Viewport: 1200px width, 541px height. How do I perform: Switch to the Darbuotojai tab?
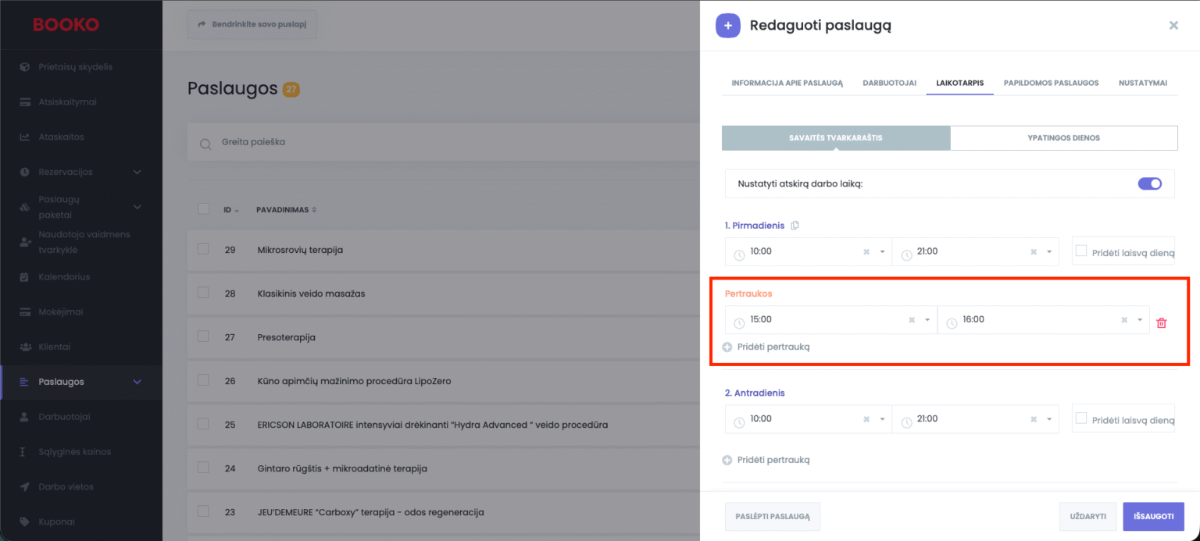click(x=889, y=83)
